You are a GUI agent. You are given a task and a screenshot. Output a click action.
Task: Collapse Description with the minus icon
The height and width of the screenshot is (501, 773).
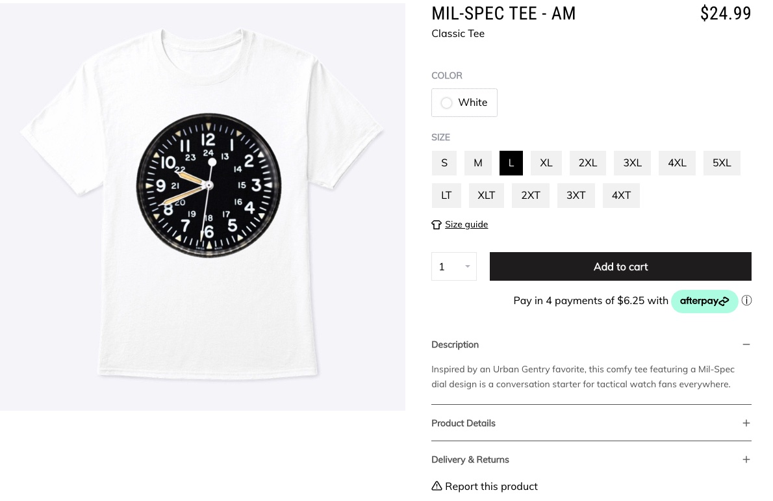click(x=746, y=344)
